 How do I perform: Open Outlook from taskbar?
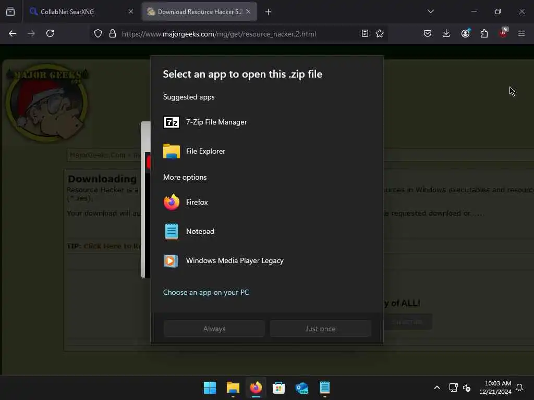[302, 387]
